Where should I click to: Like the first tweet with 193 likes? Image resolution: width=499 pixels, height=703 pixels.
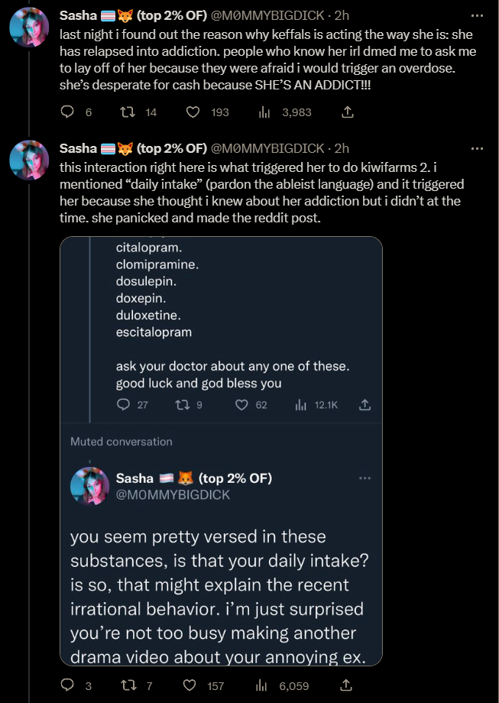point(193,112)
